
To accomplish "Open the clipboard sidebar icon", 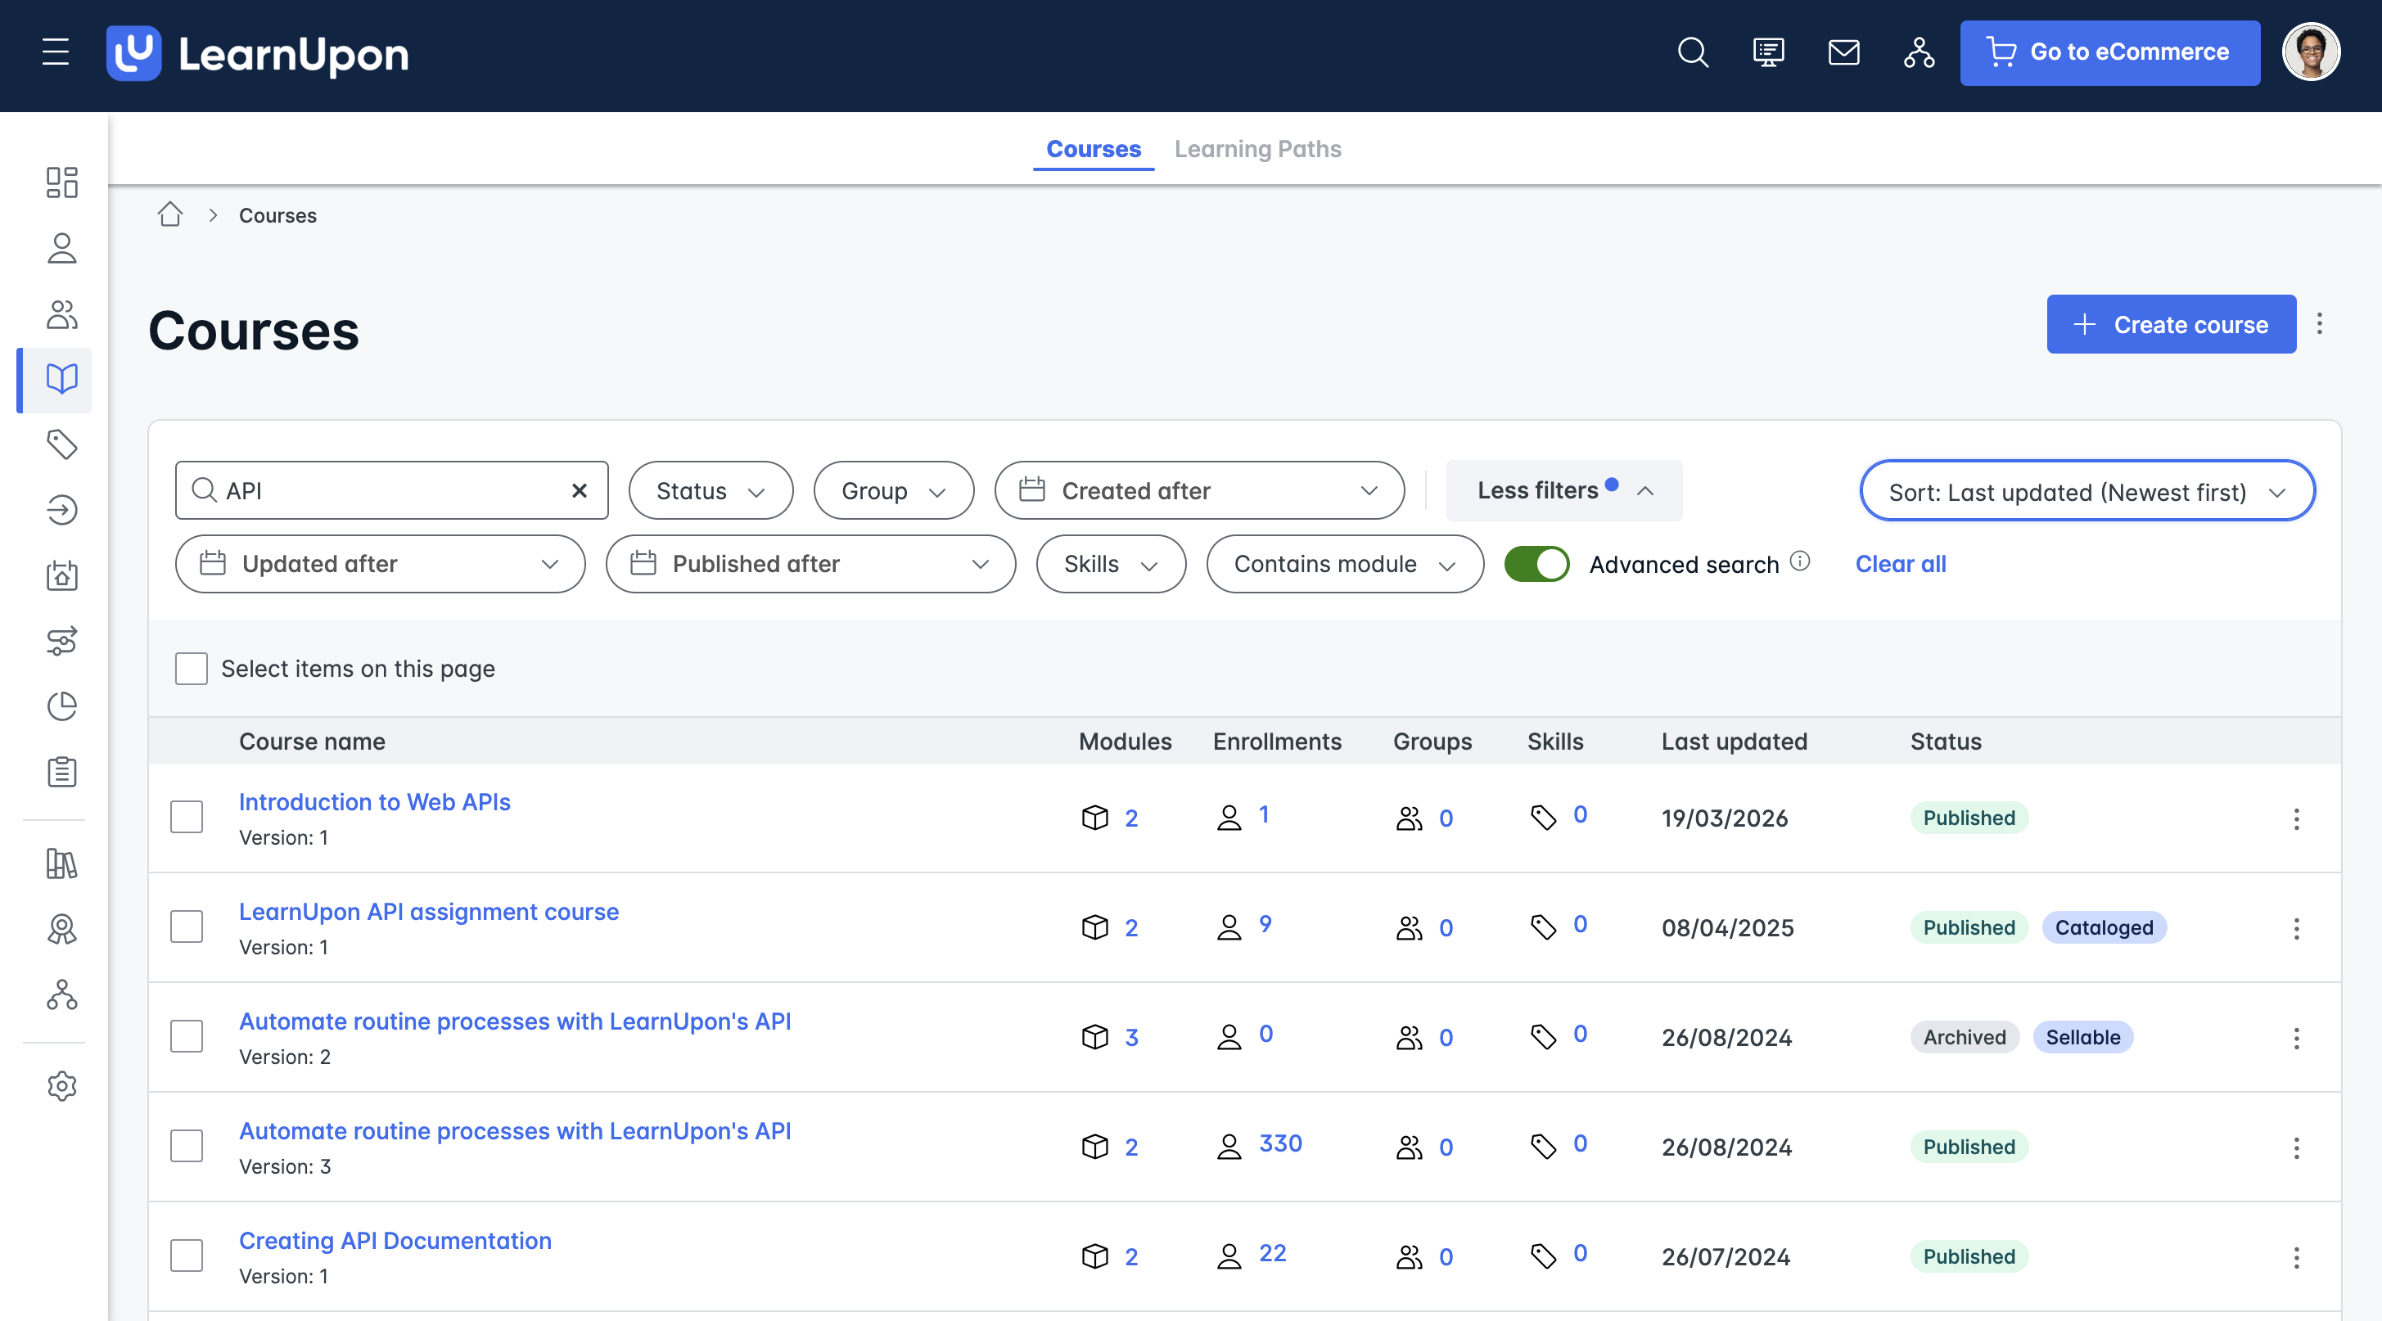I will tap(62, 772).
